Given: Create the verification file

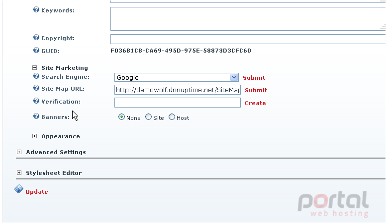Looking at the screenshot, I should [255, 103].
